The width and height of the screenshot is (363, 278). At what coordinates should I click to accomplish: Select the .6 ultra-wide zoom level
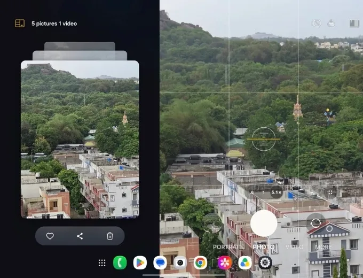tap(252, 192)
